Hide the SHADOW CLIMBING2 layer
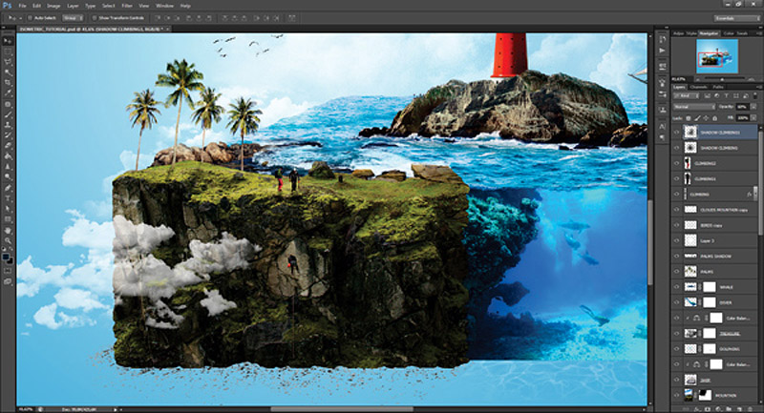The height and width of the screenshot is (413, 764). coord(676,132)
